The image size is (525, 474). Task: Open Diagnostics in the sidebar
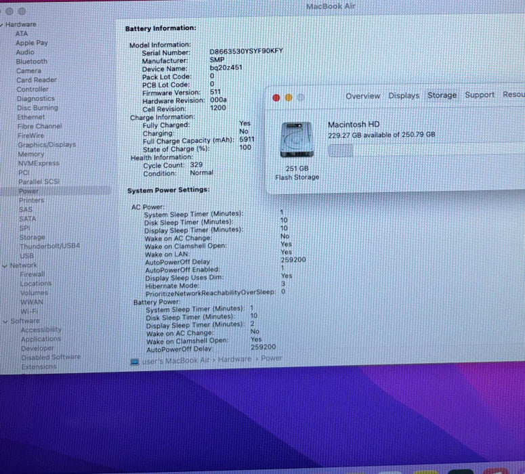click(x=36, y=98)
